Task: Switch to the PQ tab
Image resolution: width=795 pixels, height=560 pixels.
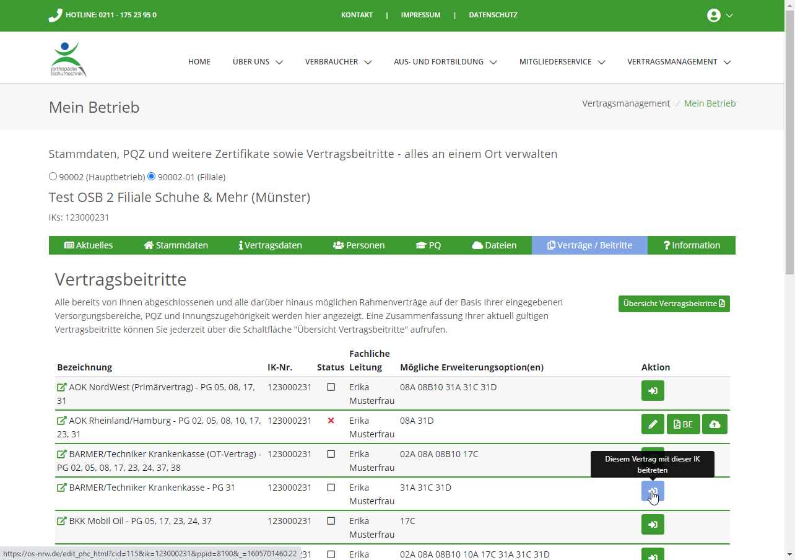Action: tap(428, 245)
